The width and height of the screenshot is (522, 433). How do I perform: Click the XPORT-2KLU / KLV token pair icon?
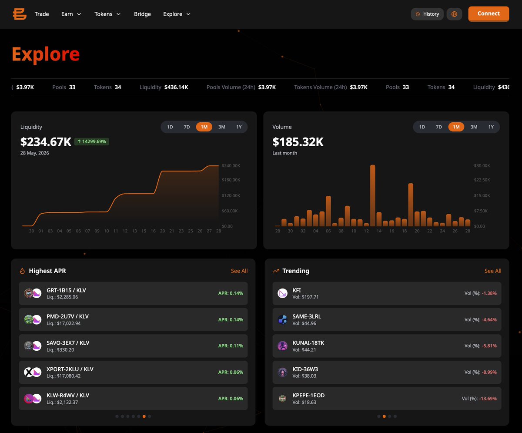pos(33,372)
